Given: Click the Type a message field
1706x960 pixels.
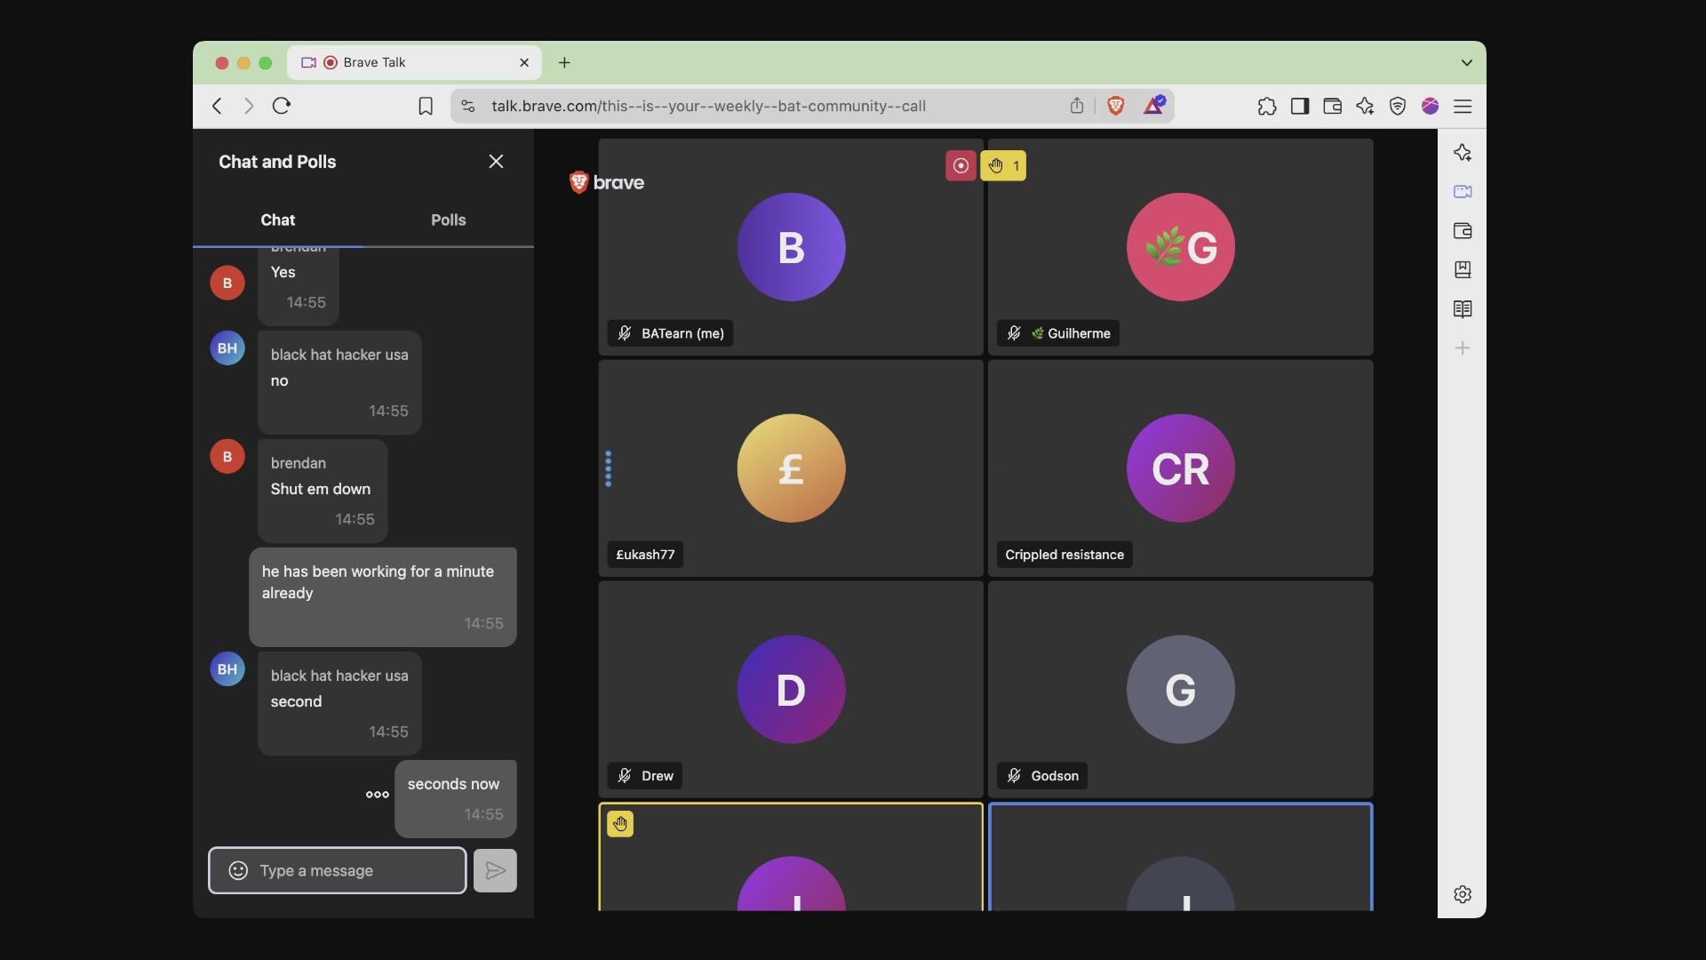Looking at the screenshot, I should pos(355,870).
